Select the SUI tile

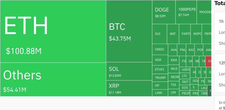tap(159, 34)
